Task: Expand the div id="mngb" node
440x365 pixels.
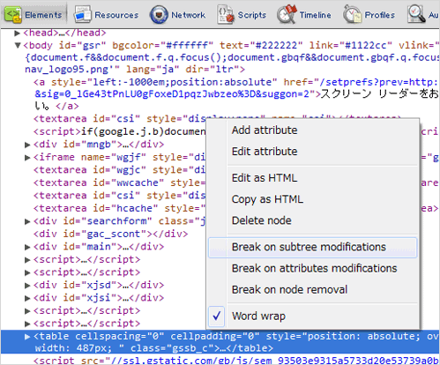Action: [x=27, y=145]
